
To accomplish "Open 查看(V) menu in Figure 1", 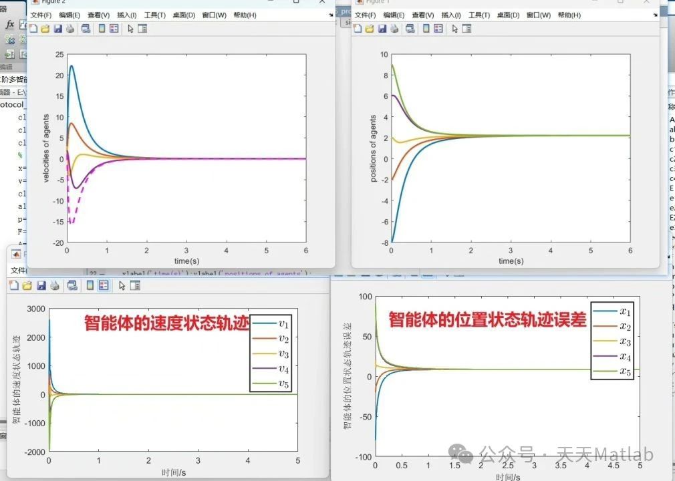I will pos(423,15).
